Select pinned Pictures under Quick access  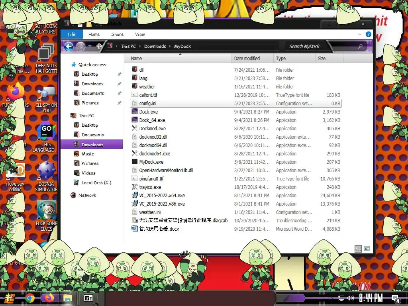[x=90, y=103]
